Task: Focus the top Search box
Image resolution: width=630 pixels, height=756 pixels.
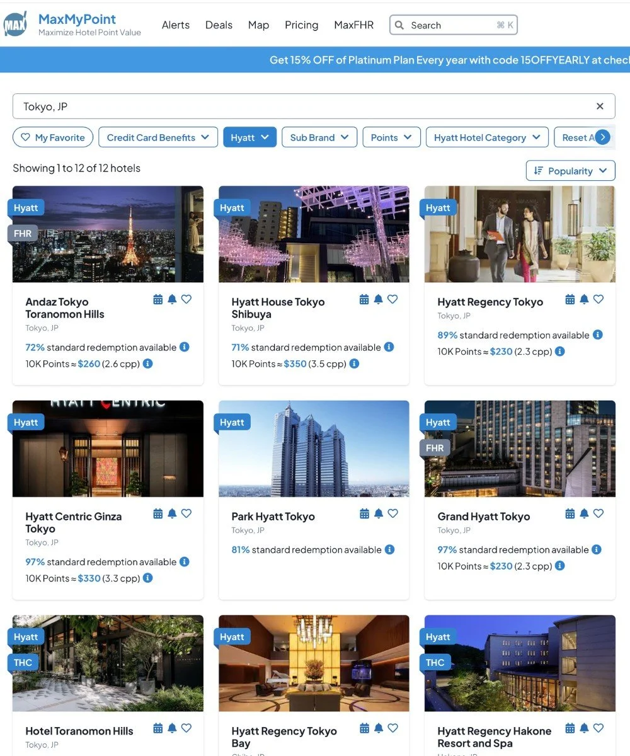Action: point(454,25)
